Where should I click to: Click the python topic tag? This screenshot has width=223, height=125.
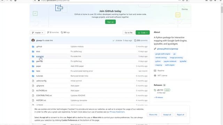158,61
